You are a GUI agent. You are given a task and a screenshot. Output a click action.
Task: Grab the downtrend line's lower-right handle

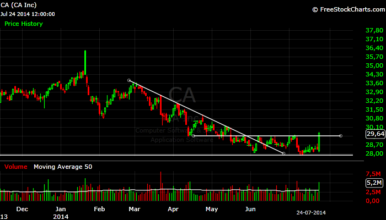283,153
